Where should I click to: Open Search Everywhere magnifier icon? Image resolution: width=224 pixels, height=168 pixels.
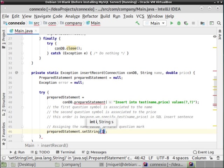[219, 23]
